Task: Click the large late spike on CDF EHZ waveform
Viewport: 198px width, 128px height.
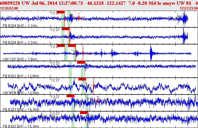Action: pos(151,53)
